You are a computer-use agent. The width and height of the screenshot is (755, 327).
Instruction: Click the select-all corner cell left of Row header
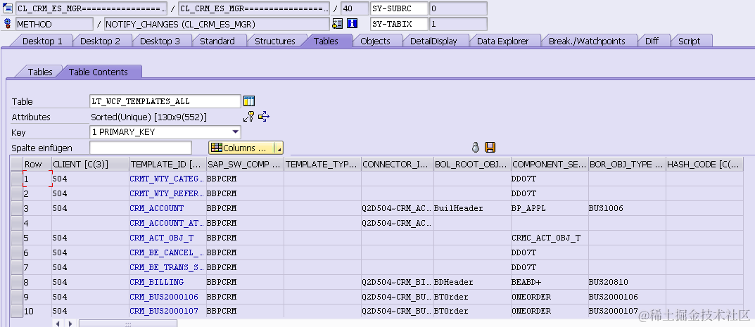tap(17, 164)
